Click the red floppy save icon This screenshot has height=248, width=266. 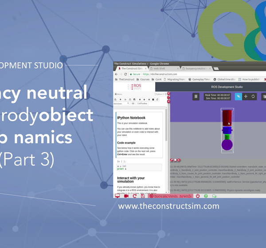(x=143, y=196)
